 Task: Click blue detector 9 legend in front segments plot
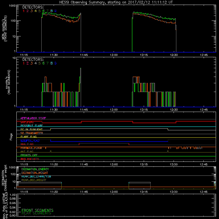point(56,11)
